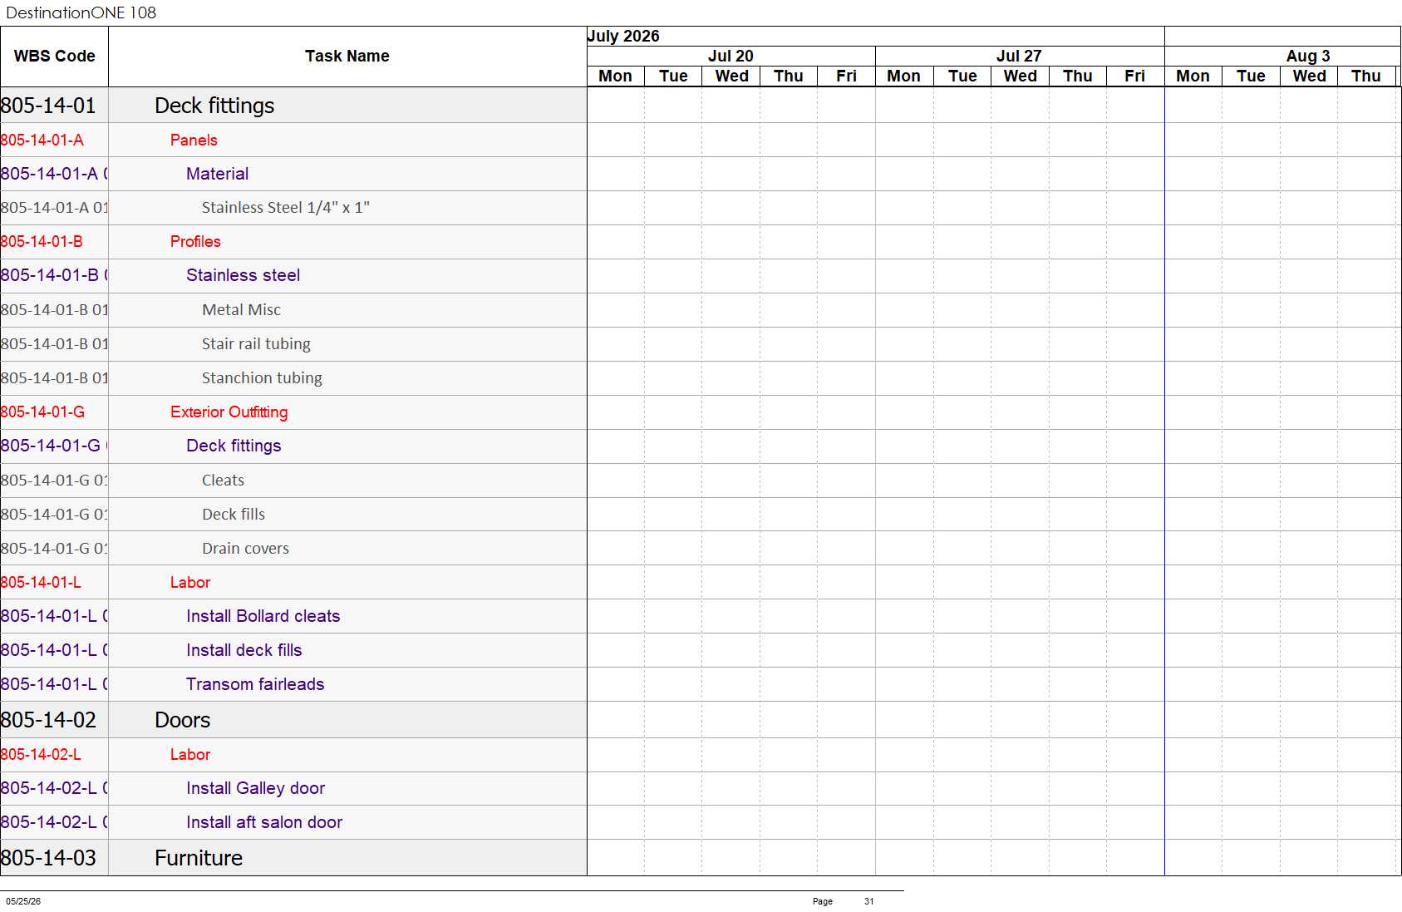
Task: Click Fri under the Jul 27 week
Action: tap(1135, 76)
